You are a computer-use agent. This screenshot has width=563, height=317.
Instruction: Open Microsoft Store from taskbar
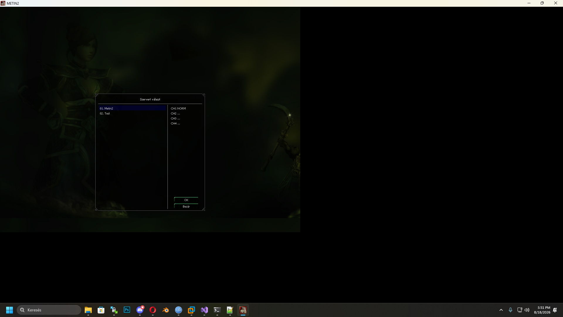click(101, 310)
